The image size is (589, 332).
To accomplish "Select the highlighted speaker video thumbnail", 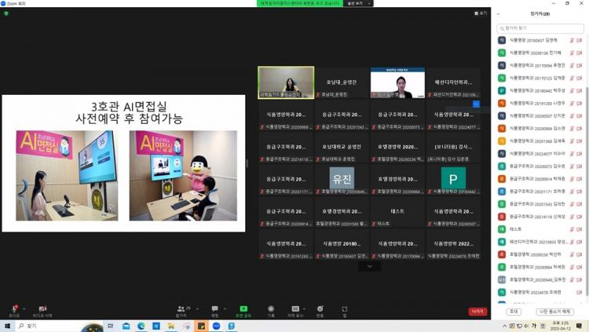I will (x=286, y=82).
